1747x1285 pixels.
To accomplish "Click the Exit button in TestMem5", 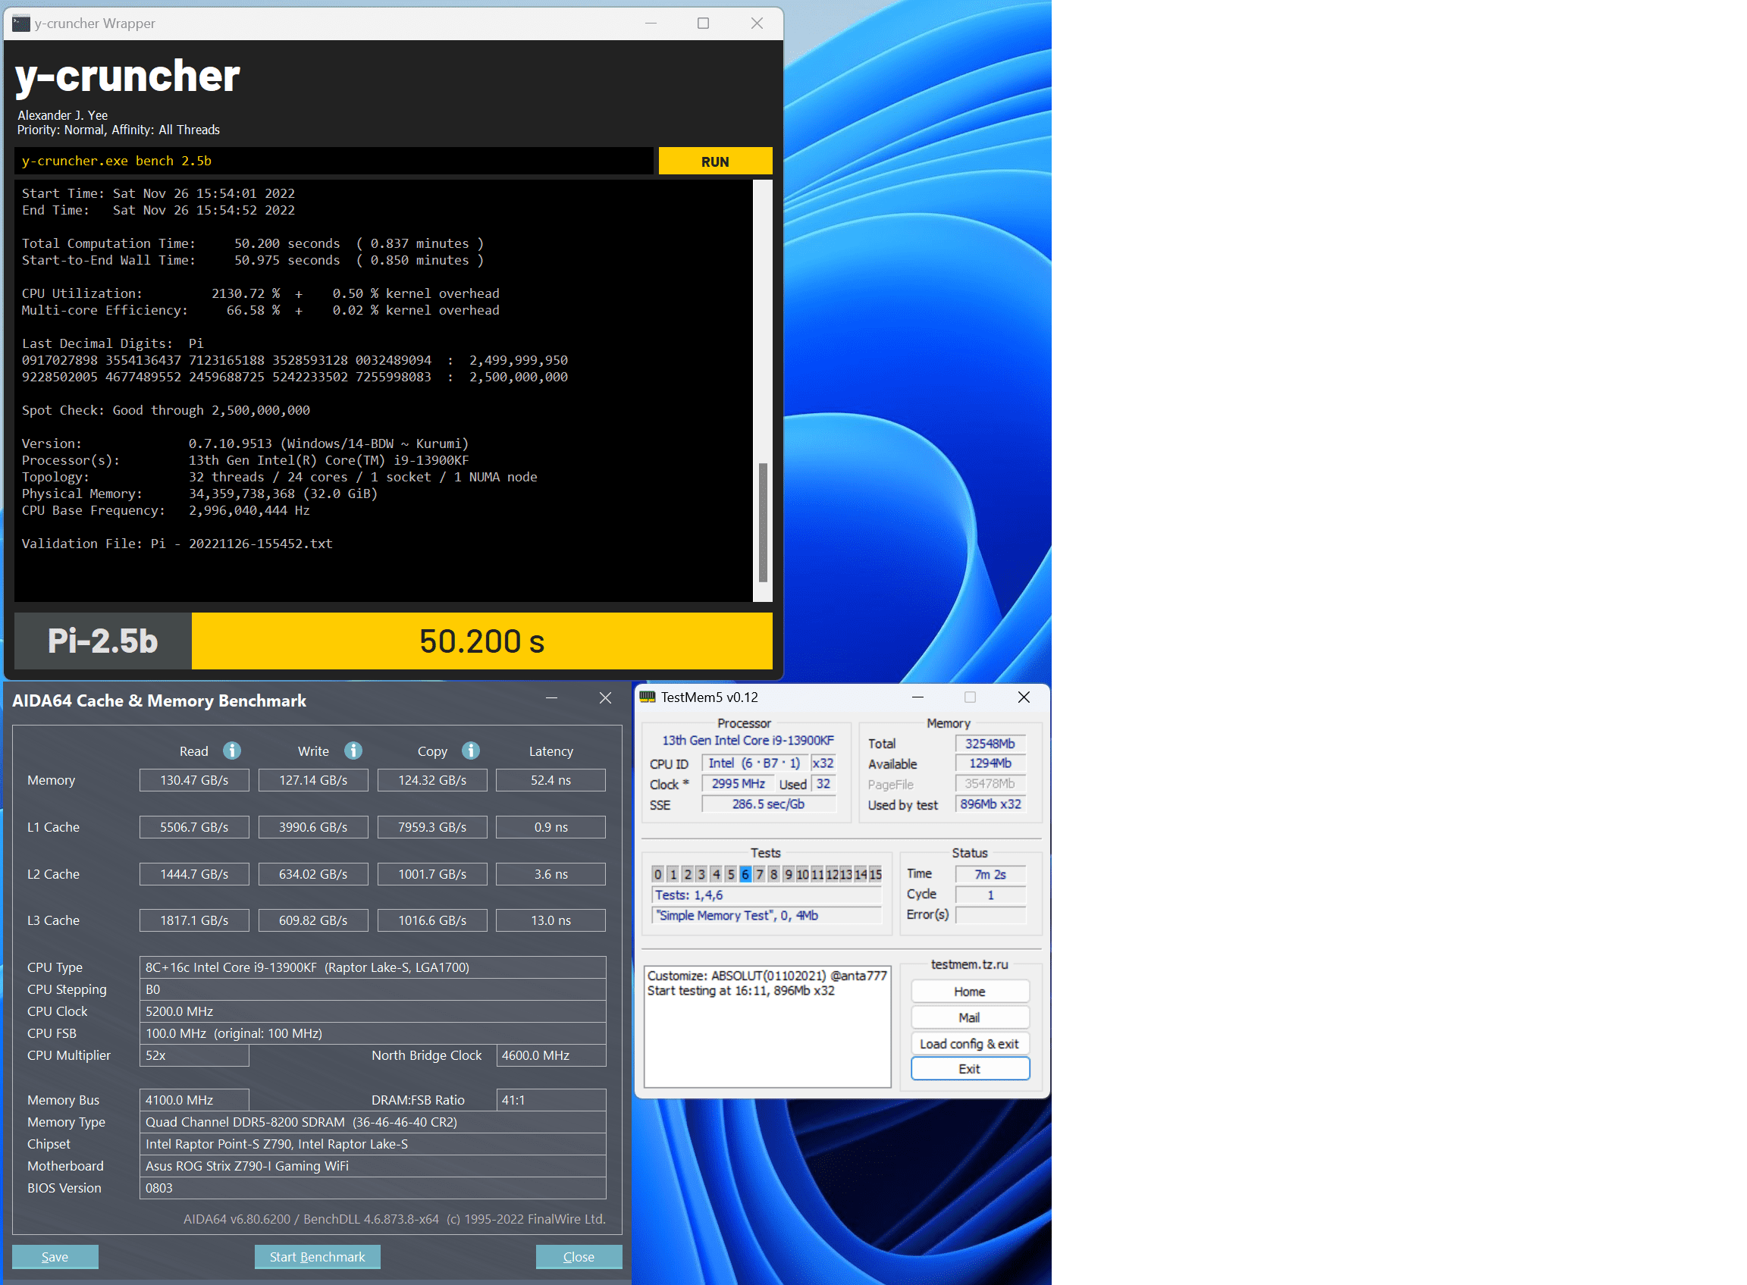I will pyautogui.click(x=970, y=1069).
